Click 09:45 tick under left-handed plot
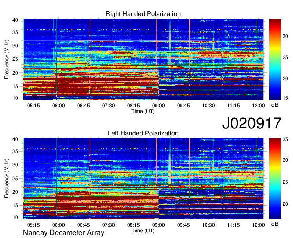The image size is (293, 238). click(184, 225)
